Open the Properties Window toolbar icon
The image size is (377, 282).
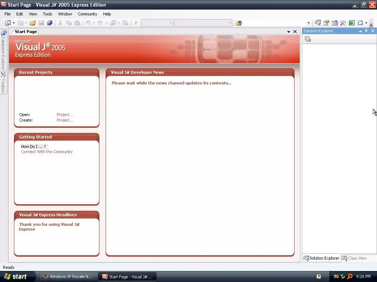point(326,23)
